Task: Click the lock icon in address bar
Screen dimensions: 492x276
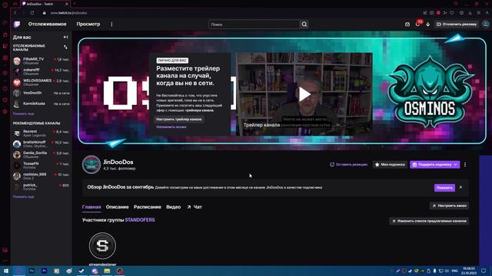Action: point(45,13)
